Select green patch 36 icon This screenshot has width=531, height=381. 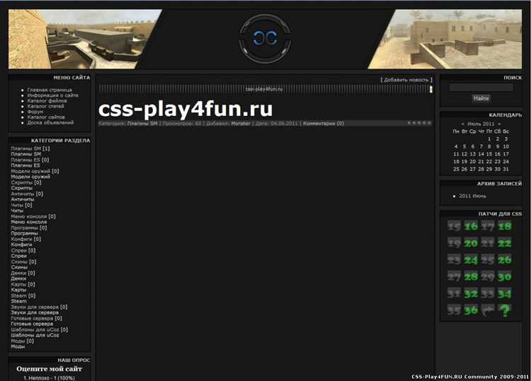[471, 310]
